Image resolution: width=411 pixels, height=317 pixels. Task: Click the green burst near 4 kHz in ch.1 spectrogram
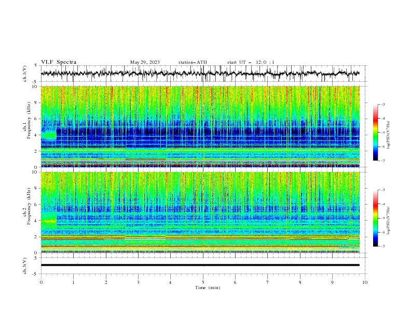[x=49, y=135]
